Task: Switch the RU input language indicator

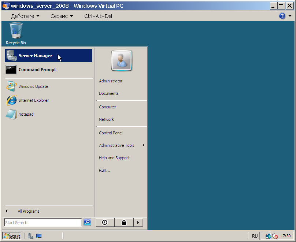Action: click(x=255, y=236)
